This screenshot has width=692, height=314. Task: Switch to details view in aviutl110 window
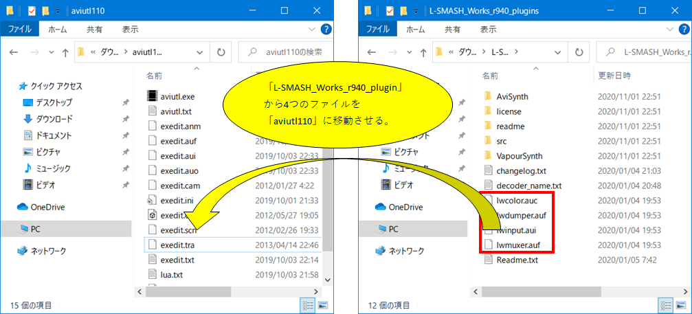coord(306,305)
